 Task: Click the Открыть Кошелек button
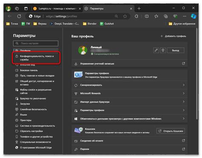170,131
